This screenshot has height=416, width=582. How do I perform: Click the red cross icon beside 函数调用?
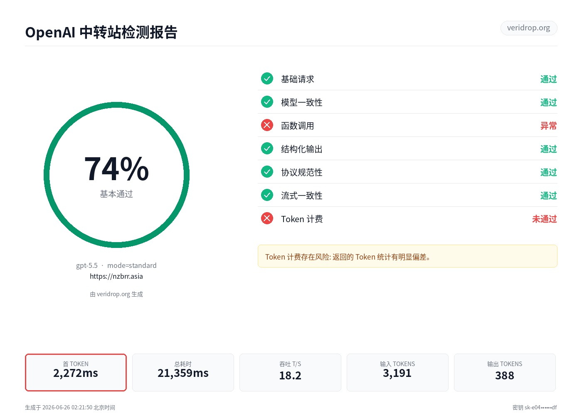pyautogui.click(x=267, y=125)
